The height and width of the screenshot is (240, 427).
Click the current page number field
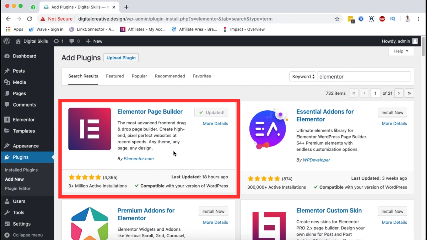[375, 93]
